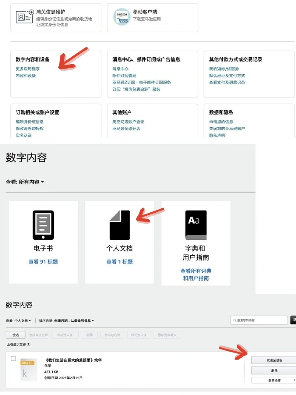Image resolution: width=296 pixels, height=395 pixels.
Task: Click the 消息中心、邮件订阅或广告信息 heading
Action: (146, 59)
